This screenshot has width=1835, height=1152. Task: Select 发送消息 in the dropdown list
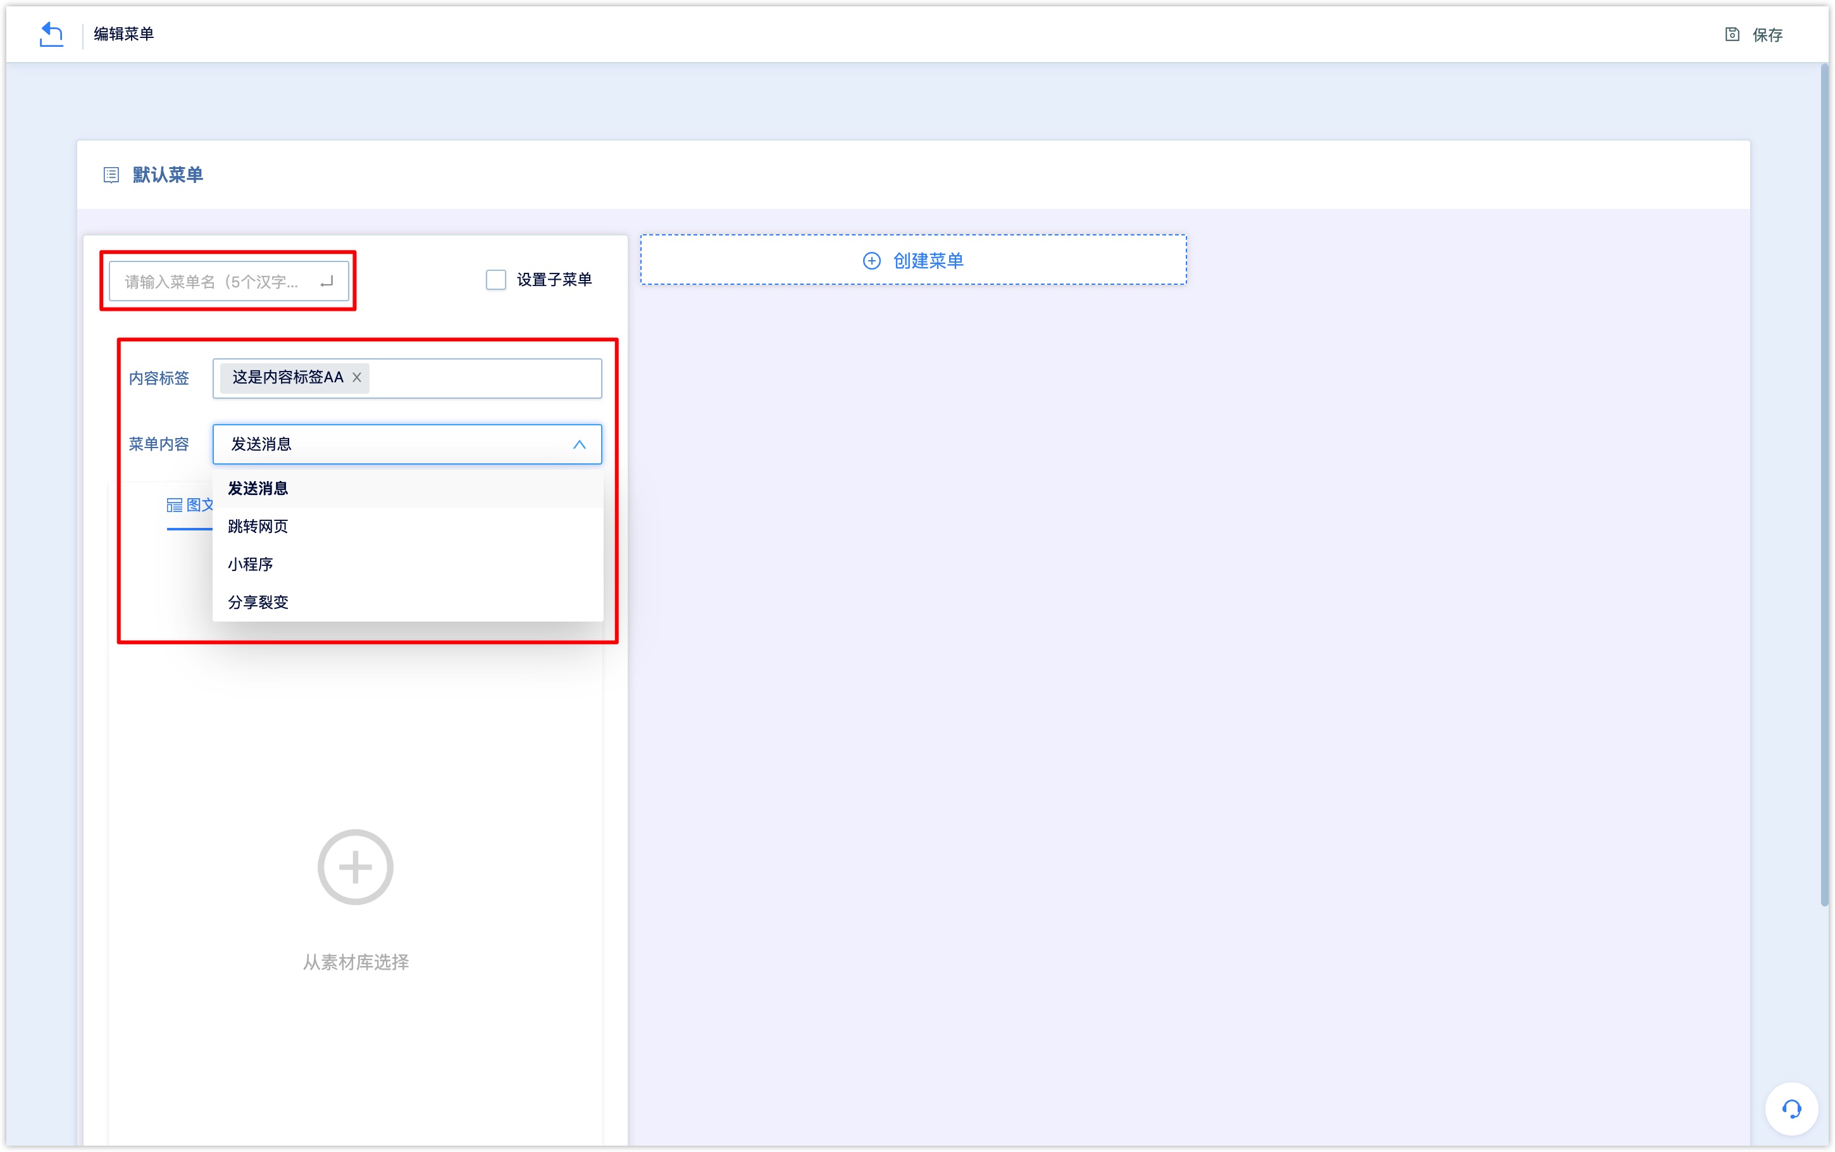(408, 489)
